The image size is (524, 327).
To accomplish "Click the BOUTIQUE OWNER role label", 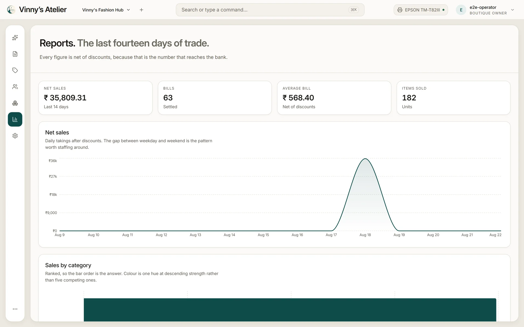I will pyautogui.click(x=488, y=13).
